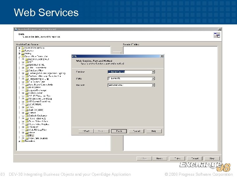This screenshot has height=178, width=237.
Task: Click Help in the XML dialog
Action: (x=154, y=131)
